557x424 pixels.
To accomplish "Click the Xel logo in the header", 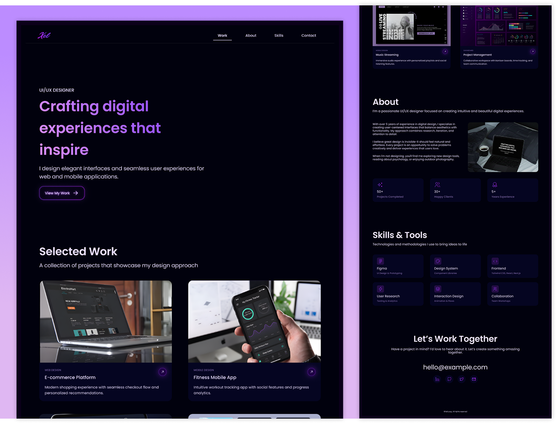I will pyautogui.click(x=45, y=36).
